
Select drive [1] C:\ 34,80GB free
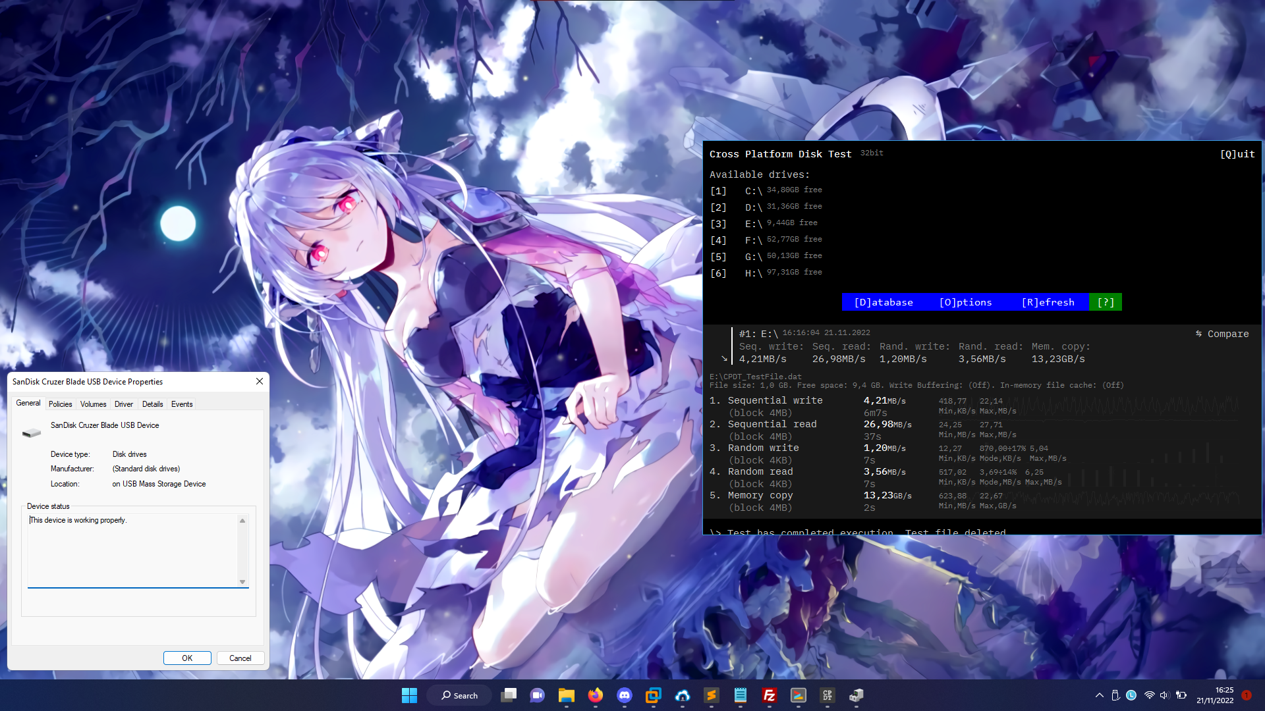pos(766,190)
